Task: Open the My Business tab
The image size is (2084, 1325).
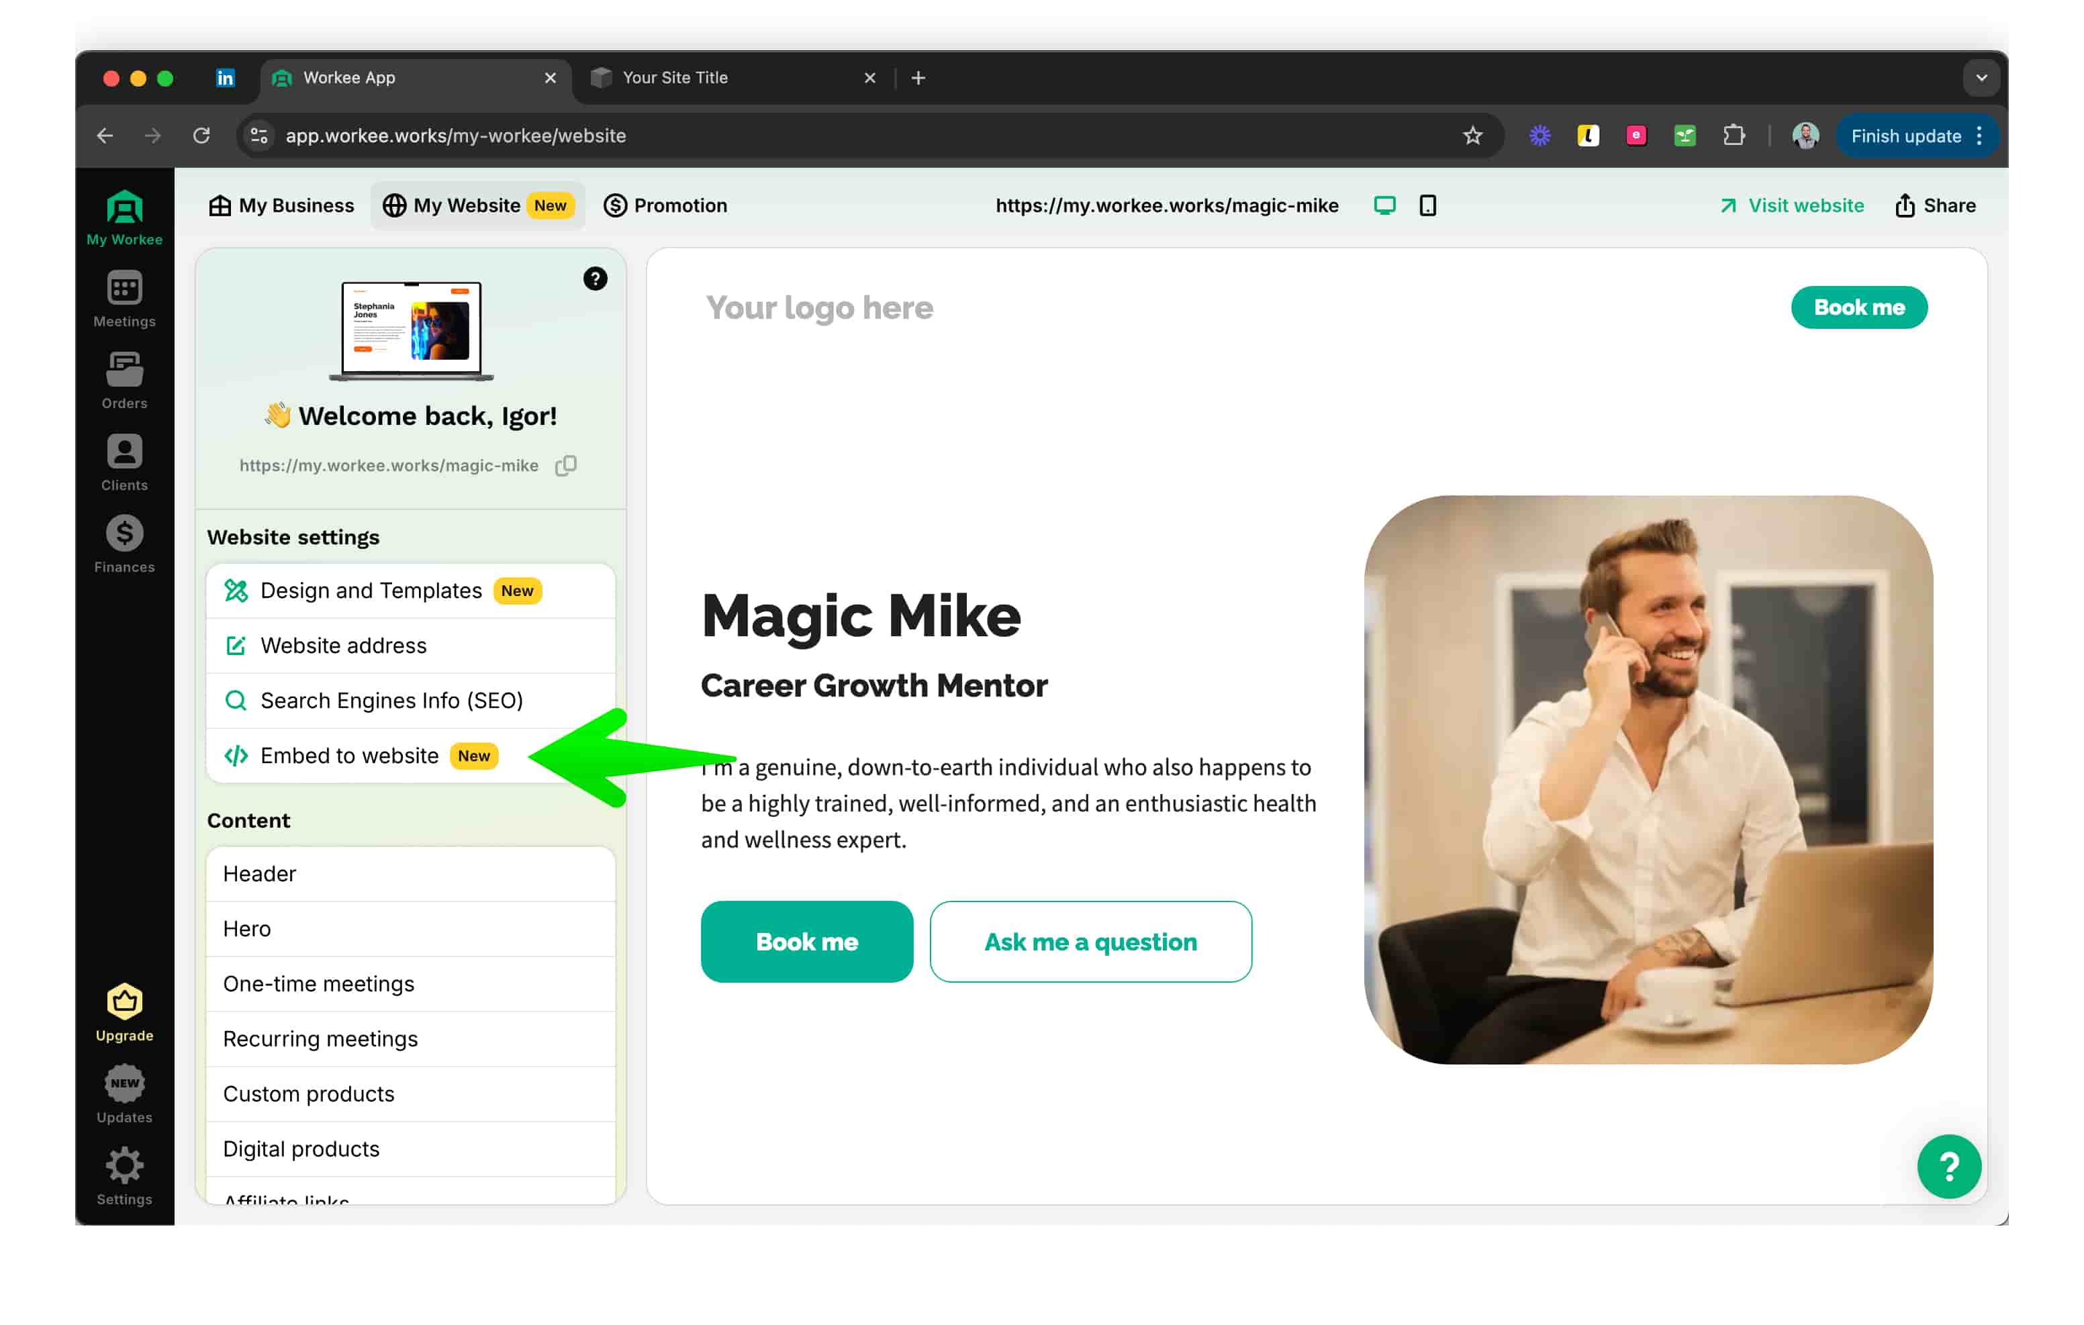Action: point(281,205)
